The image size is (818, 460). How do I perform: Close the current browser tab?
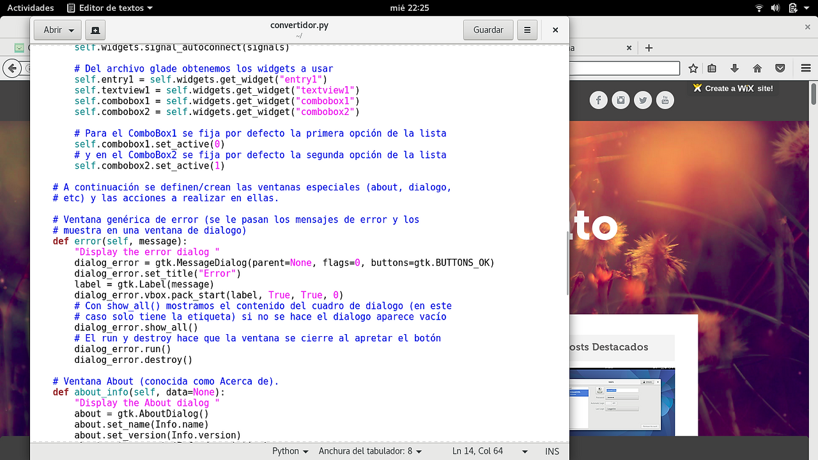tap(629, 48)
